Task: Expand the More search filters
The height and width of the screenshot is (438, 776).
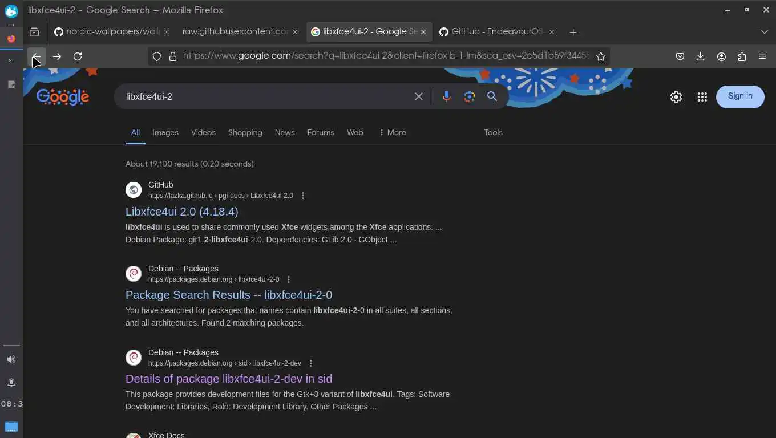Action: pos(393,132)
